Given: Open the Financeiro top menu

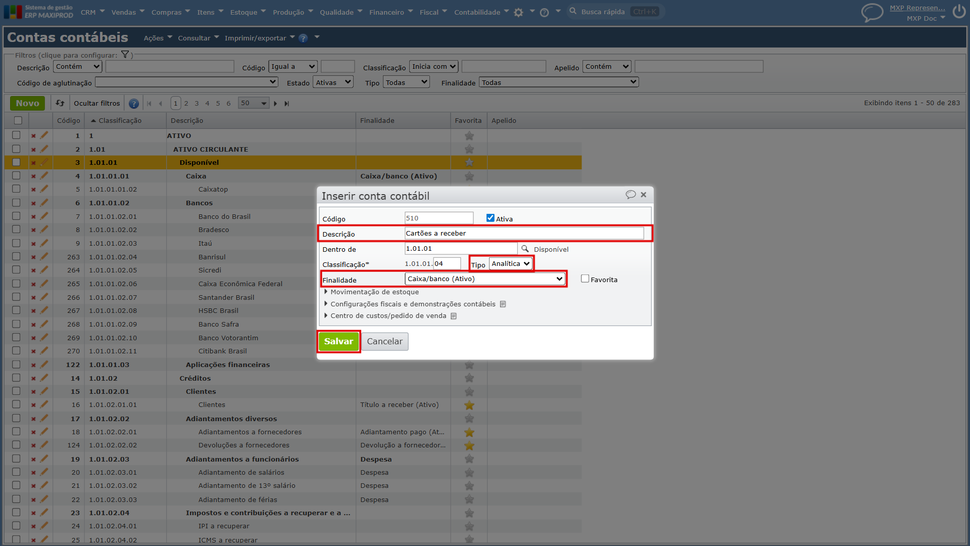Looking at the screenshot, I should 391,12.
